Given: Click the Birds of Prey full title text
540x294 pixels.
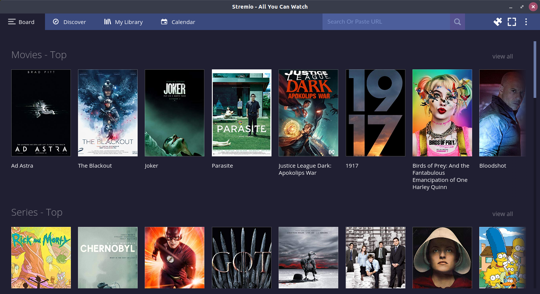Looking at the screenshot, I should coord(441,176).
